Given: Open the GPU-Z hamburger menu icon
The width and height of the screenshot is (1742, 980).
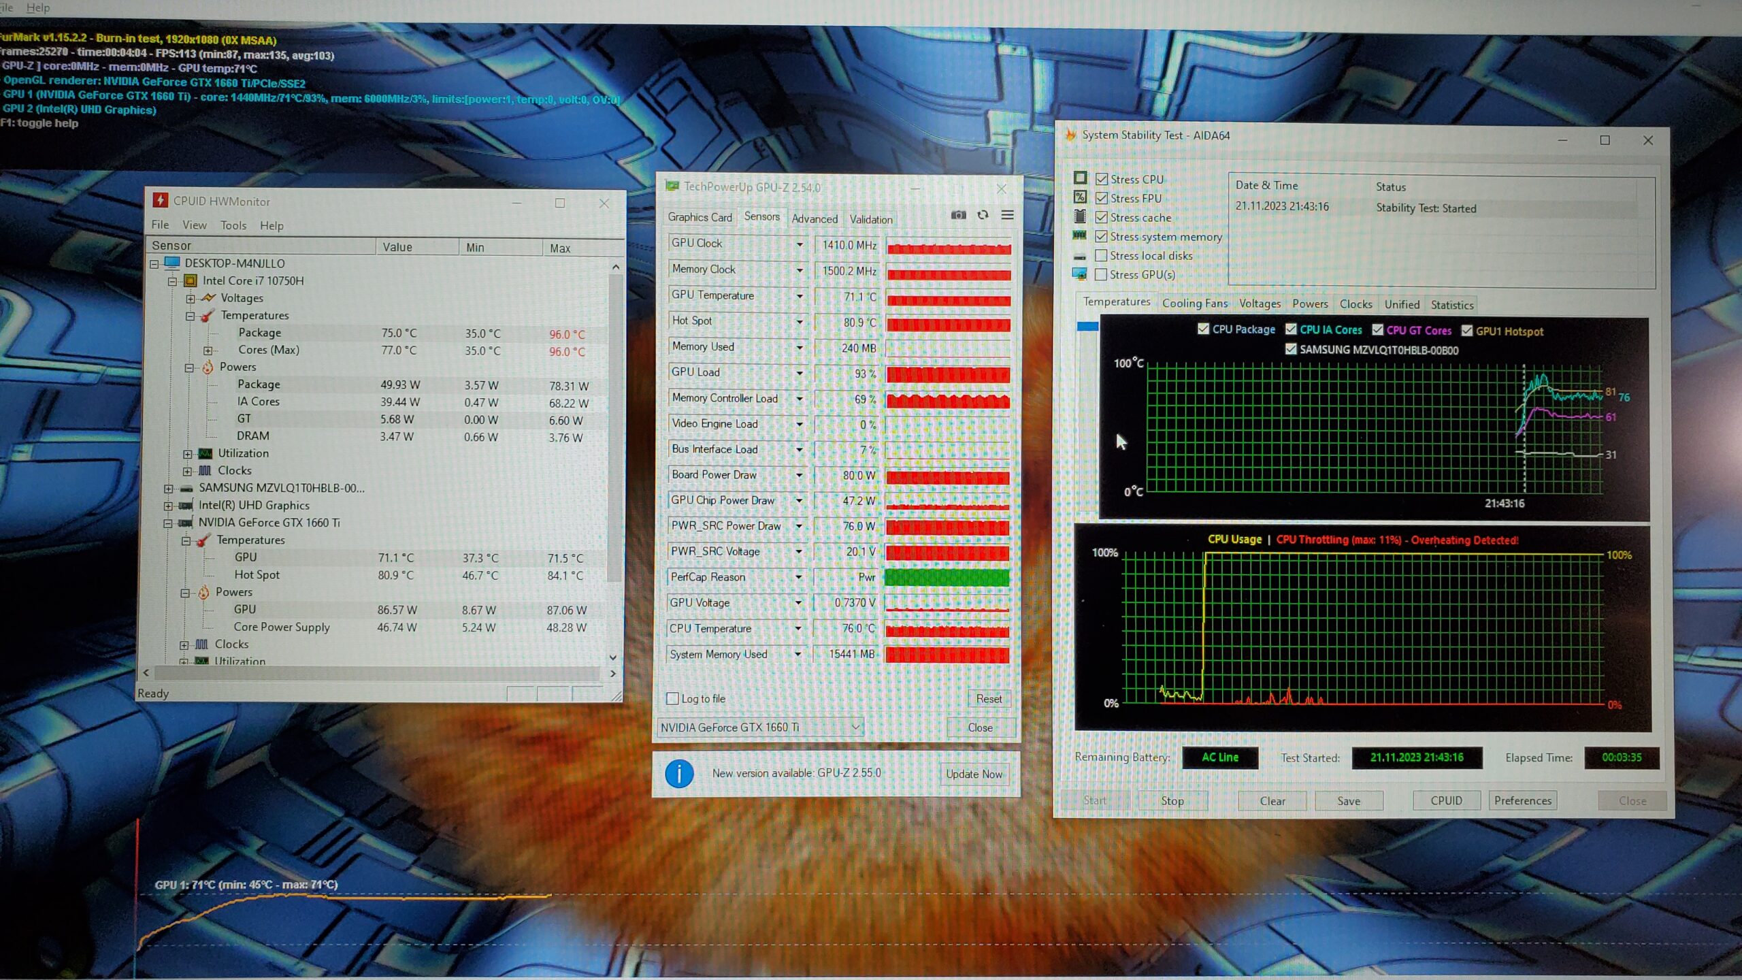Looking at the screenshot, I should (1008, 215).
